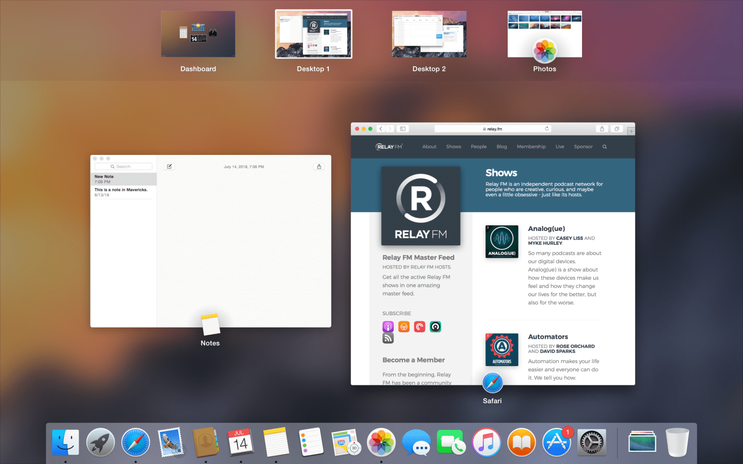Open Finder from the Dock
The height and width of the screenshot is (464, 743).
click(65, 442)
